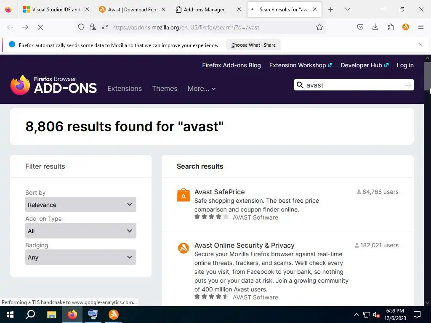
Task: Open the Extensions puzzle icon in toolbar
Action: coord(391,27)
